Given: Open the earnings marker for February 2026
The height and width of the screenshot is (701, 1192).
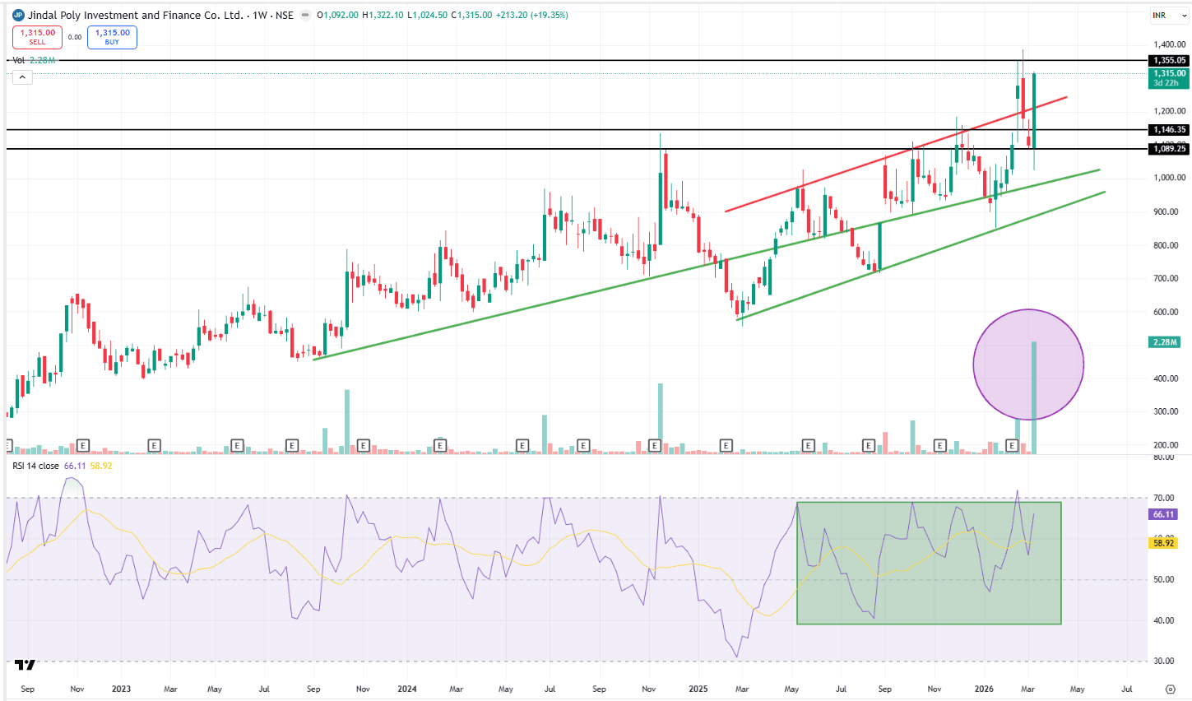Looking at the screenshot, I should click(x=1013, y=446).
